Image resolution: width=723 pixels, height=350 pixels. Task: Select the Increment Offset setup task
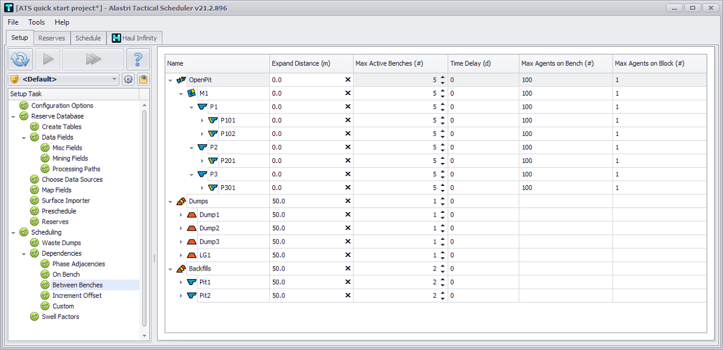click(x=77, y=295)
